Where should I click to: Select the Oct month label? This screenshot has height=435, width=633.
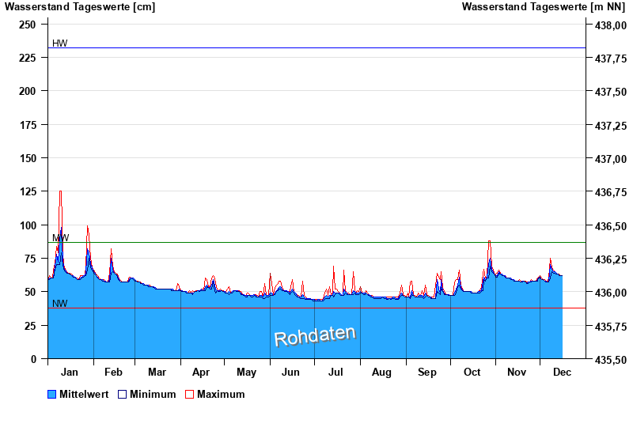[472, 372]
